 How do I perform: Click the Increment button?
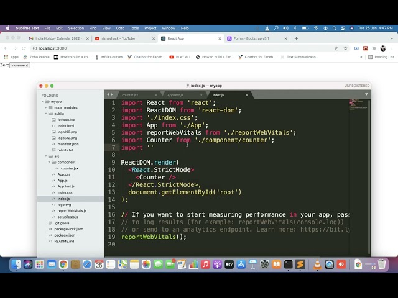(x=20, y=65)
